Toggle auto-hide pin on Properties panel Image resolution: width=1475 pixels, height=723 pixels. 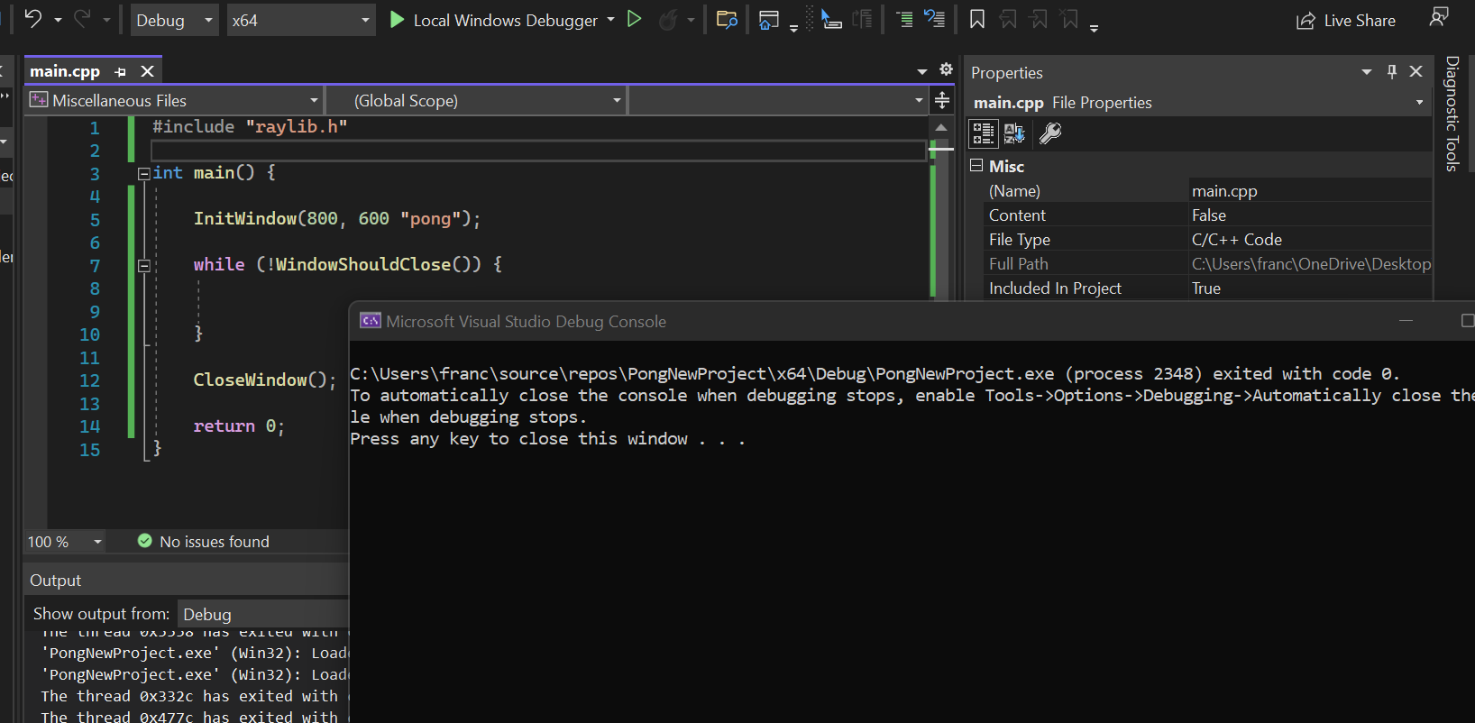(1392, 71)
